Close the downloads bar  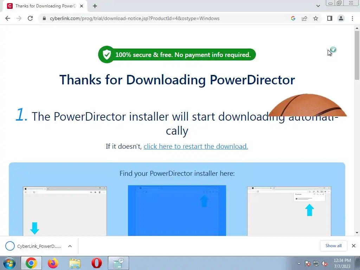(354, 246)
